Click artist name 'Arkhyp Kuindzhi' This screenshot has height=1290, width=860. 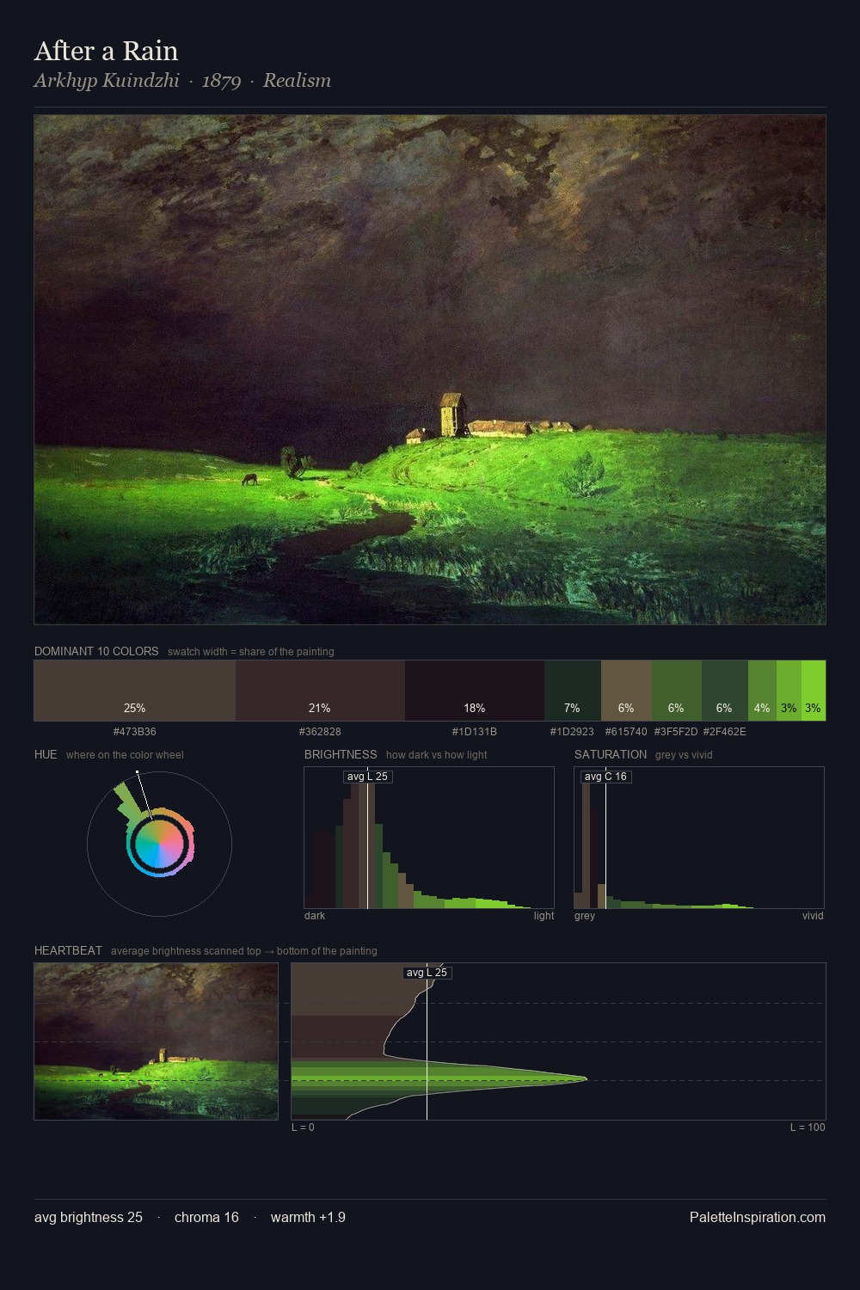click(x=107, y=81)
